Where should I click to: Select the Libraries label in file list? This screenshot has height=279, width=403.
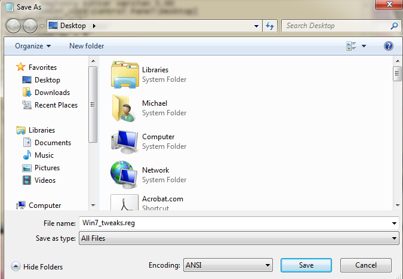coord(155,70)
